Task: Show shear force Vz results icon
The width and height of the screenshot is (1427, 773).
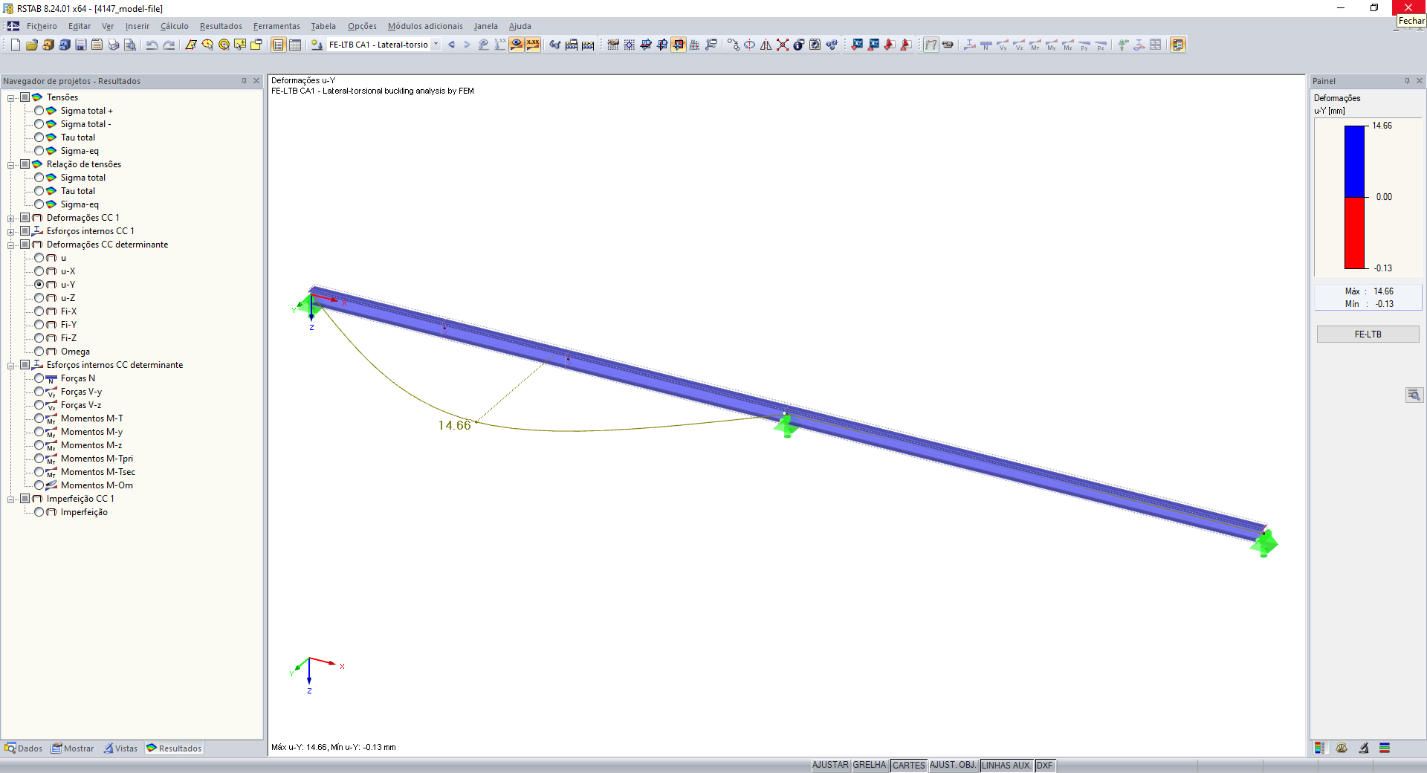Action: point(1019,45)
